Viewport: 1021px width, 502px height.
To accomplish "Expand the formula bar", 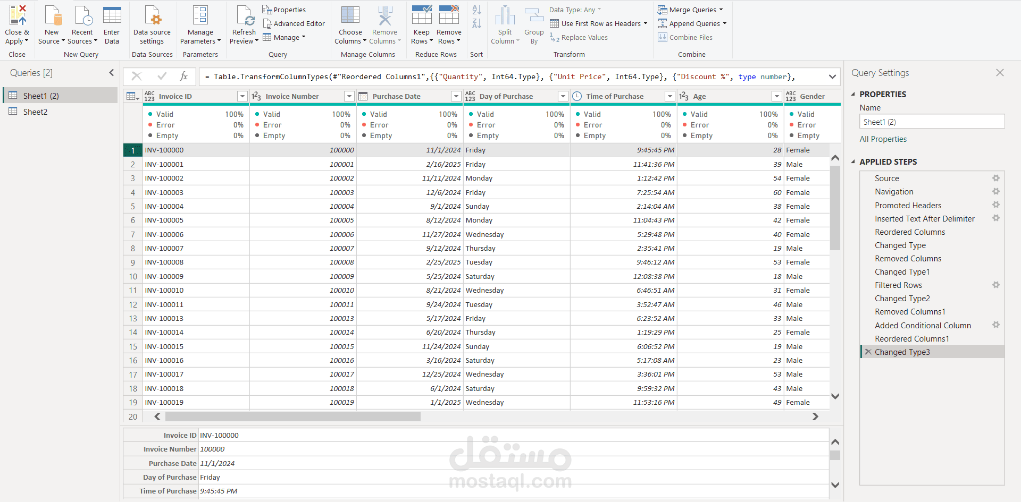I will pos(832,77).
